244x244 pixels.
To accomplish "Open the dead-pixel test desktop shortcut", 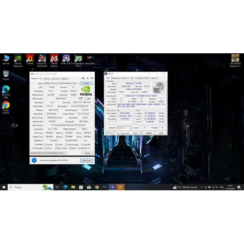I will pyautogui.click(x=90, y=59).
